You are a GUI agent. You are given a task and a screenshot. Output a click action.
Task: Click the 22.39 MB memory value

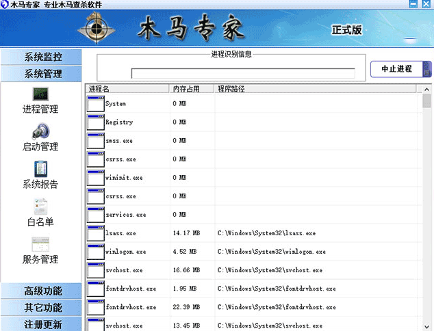point(186,307)
